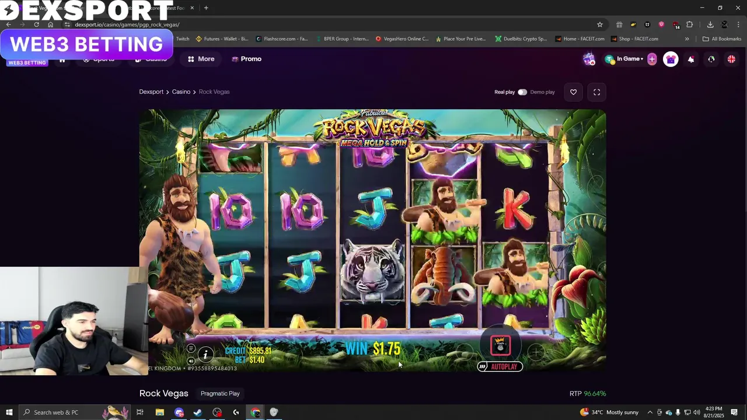The width and height of the screenshot is (747, 420).
Task: Switch to Chrome in the taskbar
Action: [256, 412]
